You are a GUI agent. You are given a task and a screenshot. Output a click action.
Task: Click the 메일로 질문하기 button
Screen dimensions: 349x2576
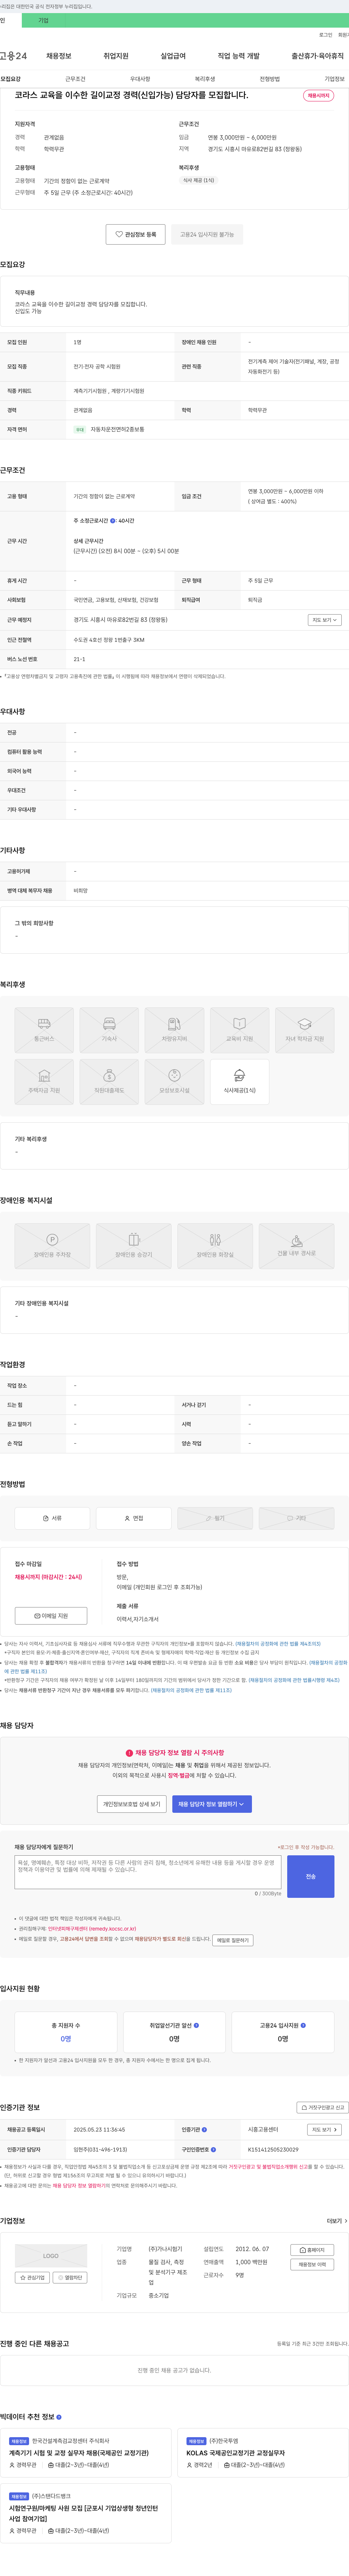[233, 1940]
